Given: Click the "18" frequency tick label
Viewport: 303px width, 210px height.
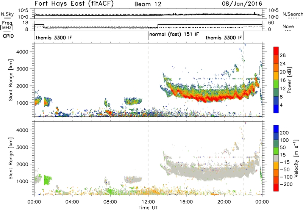Looking at the screenshot, I should point(25,23).
